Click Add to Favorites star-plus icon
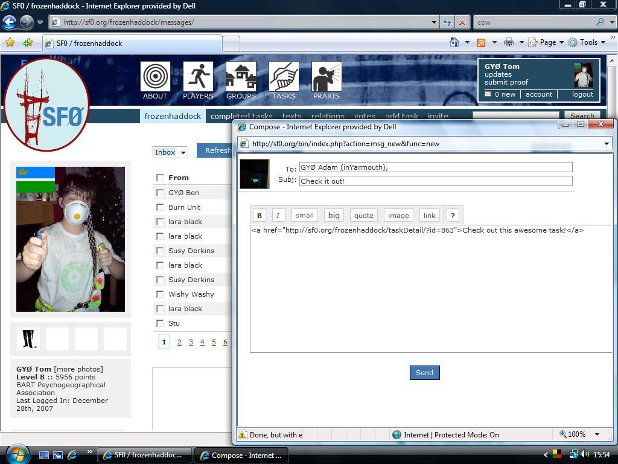Image resolution: width=618 pixels, height=464 pixels. 28,42
